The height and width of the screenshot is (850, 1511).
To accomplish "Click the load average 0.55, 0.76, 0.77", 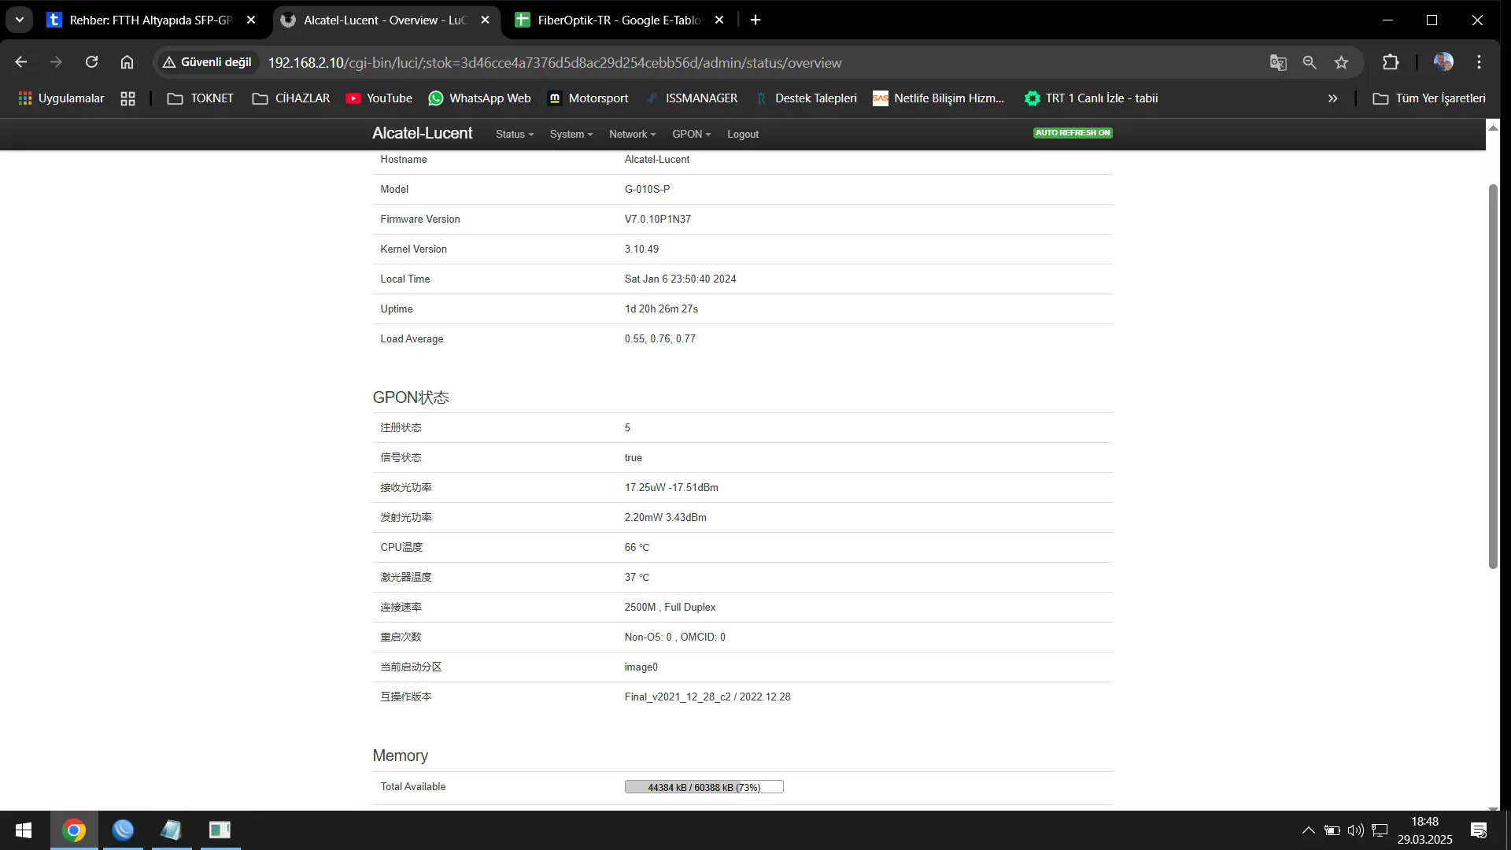I will 660,339.
